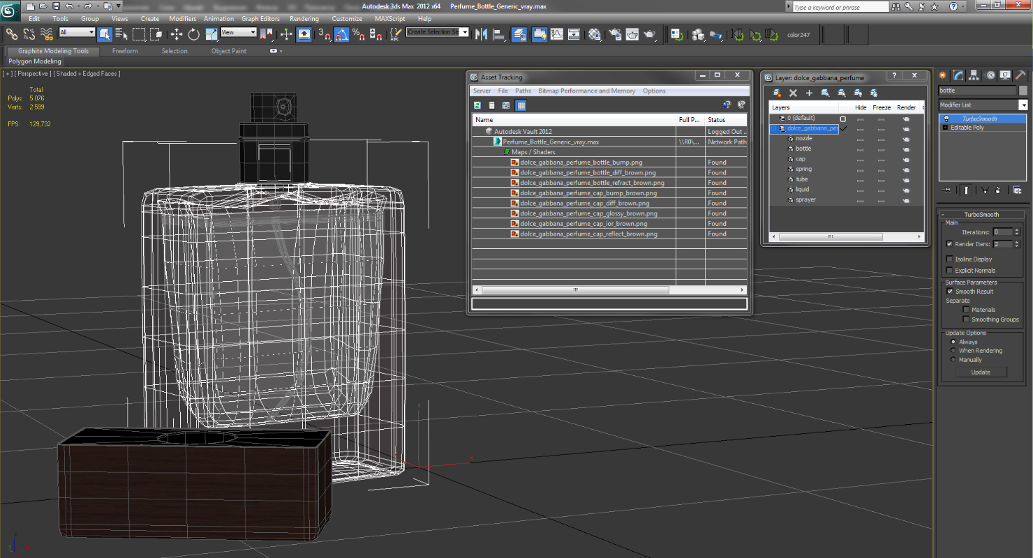Enable the Explicit Normals checkbox

click(x=949, y=270)
